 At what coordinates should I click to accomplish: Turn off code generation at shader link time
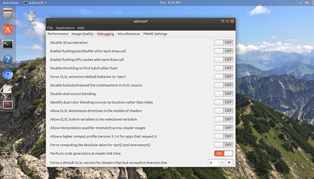(x=223, y=154)
